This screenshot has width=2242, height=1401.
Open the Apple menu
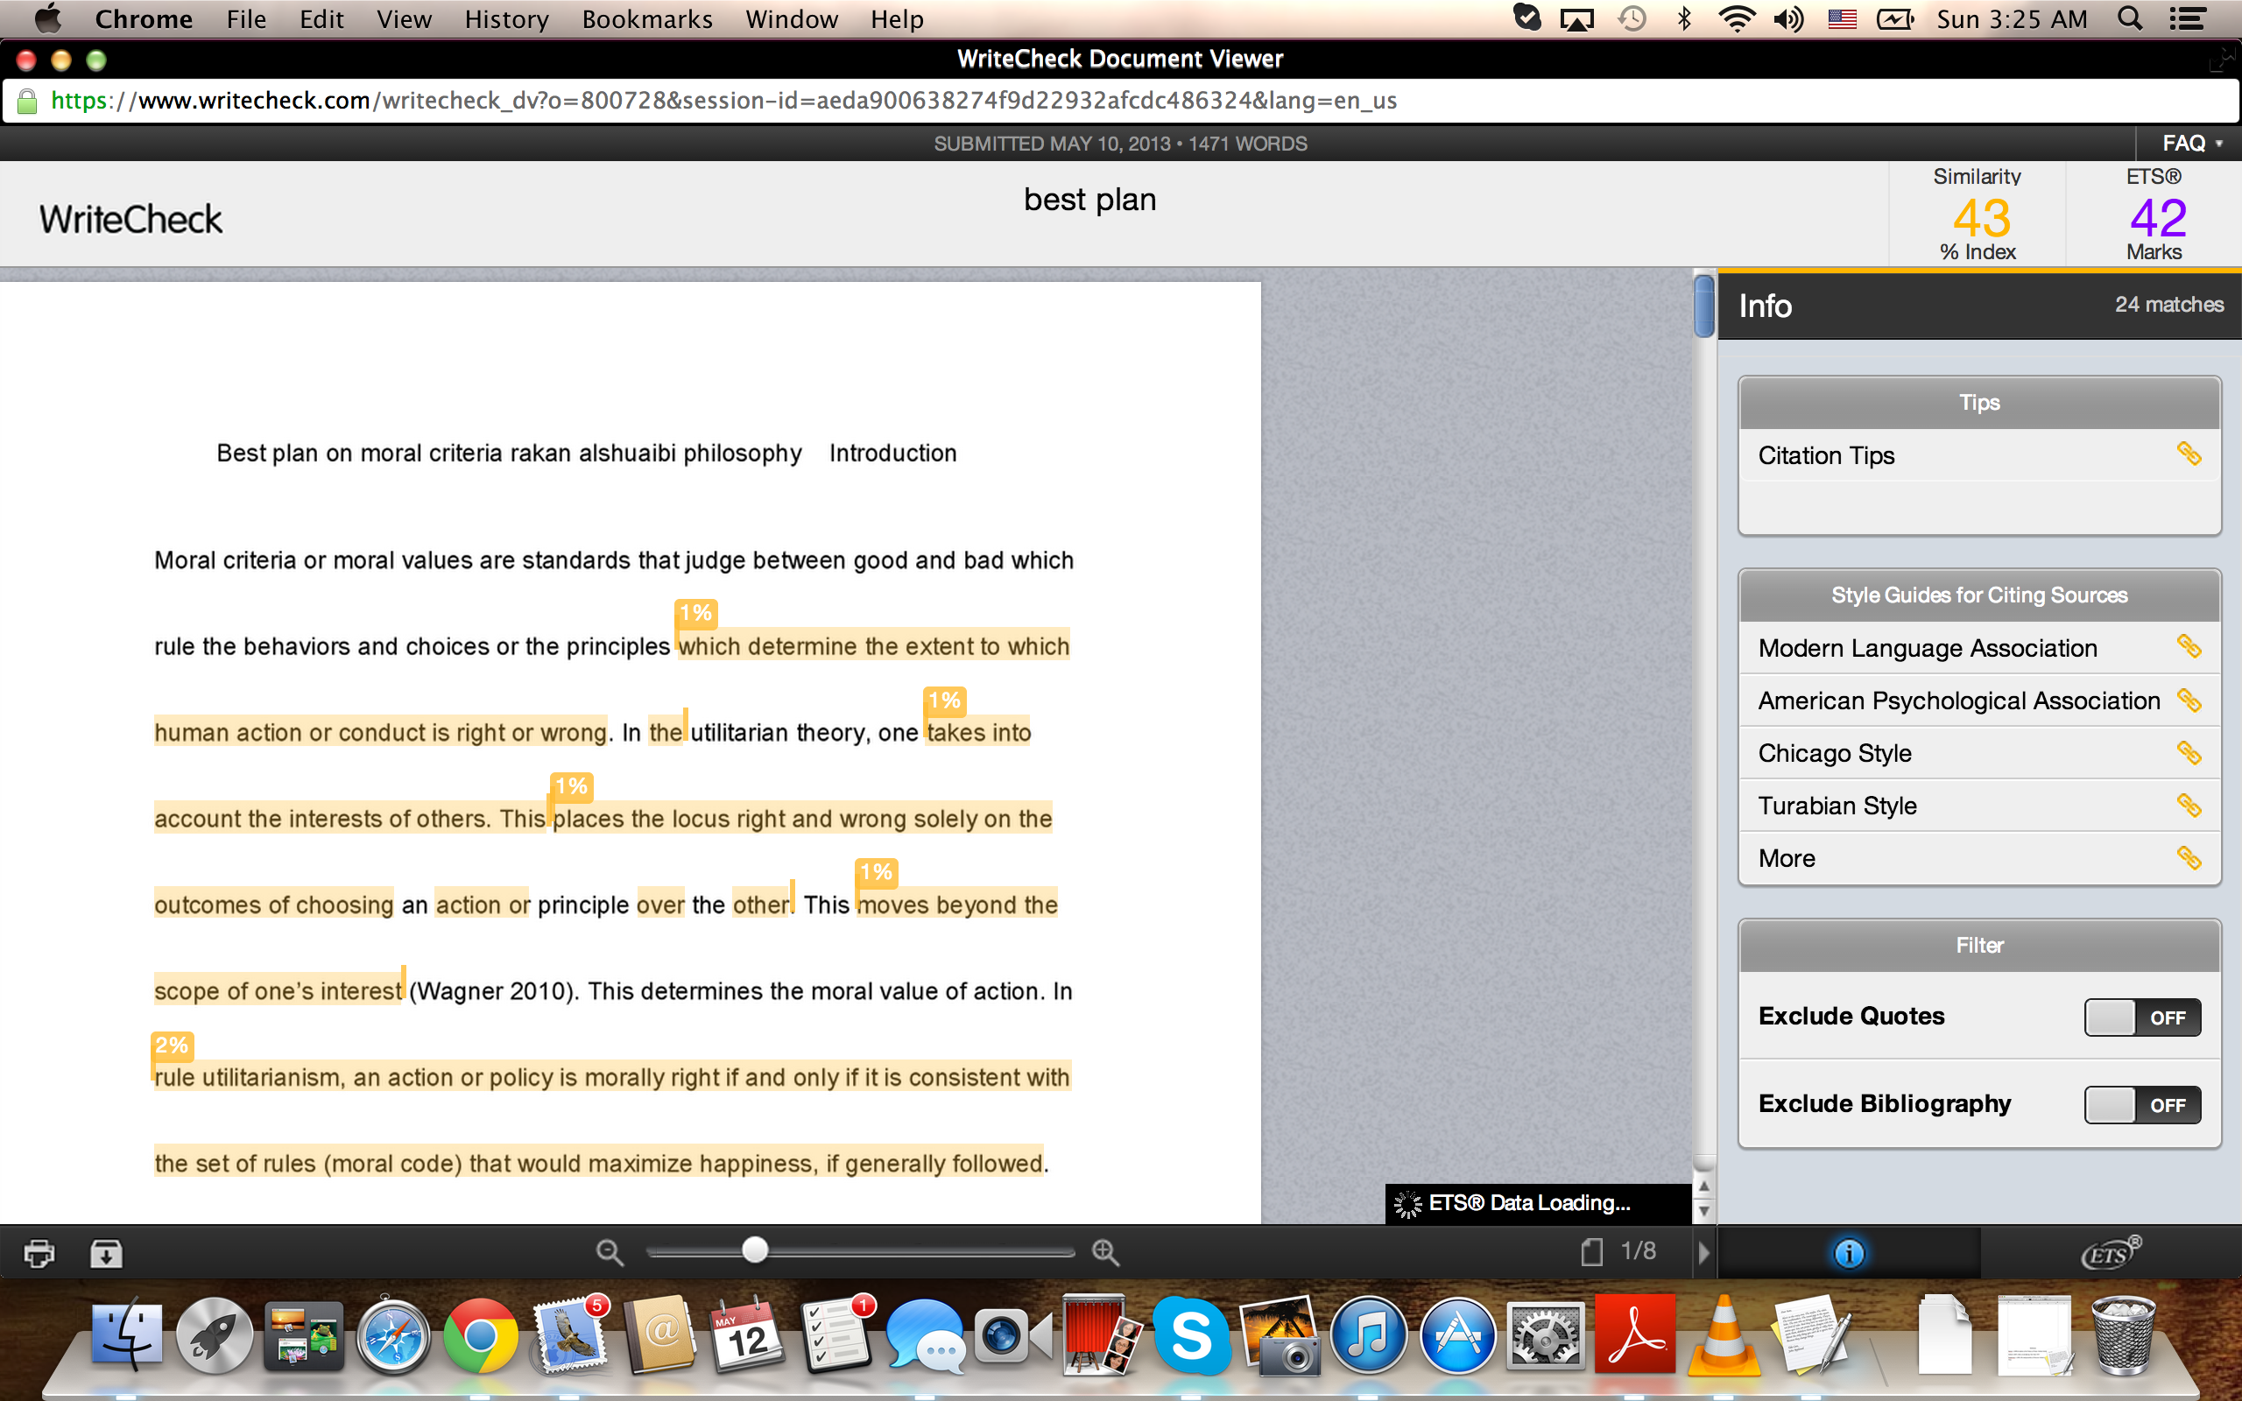tap(47, 18)
